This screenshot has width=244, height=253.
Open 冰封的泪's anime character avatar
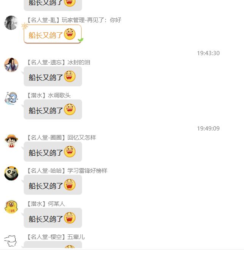coord(11,65)
